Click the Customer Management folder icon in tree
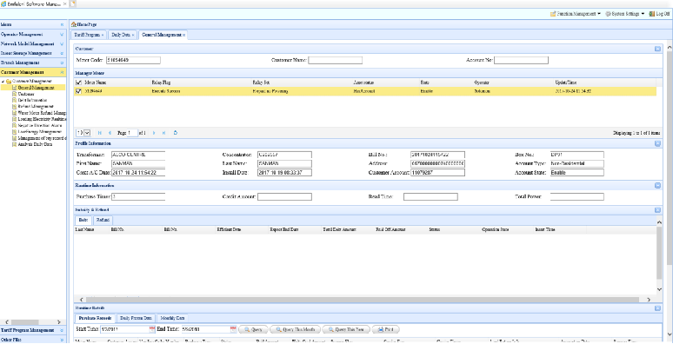This screenshot has height=344, width=673. (9, 81)
